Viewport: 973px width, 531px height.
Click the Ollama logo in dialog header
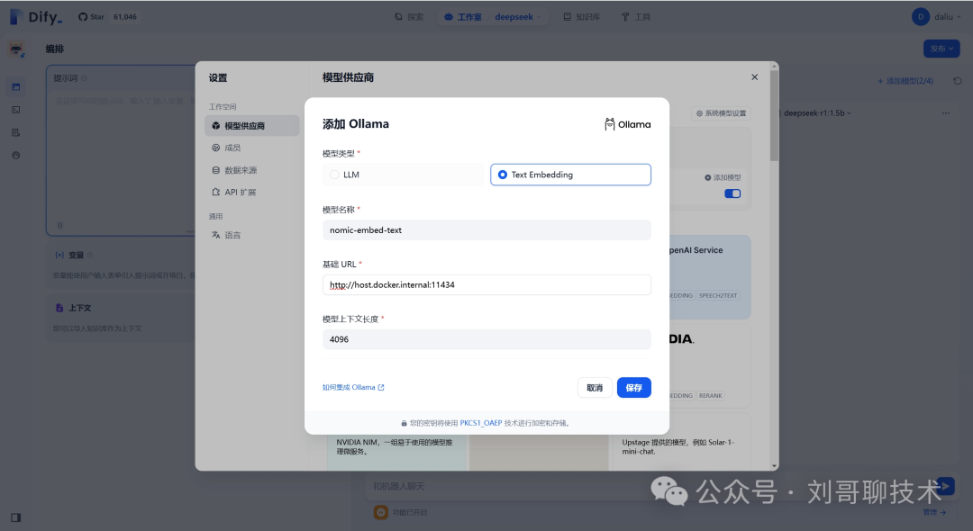[x=627, y=124]
